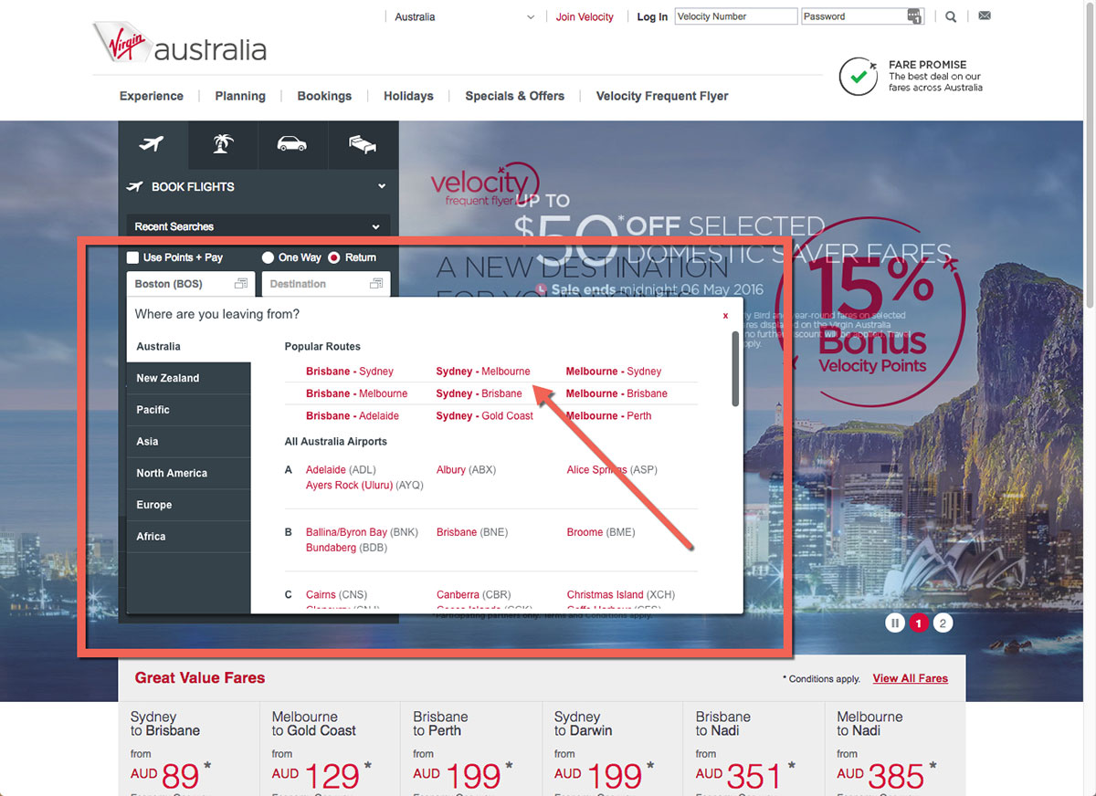Viewport: 1096px width, 796px height.
Task: Open the Specials & Offers menu
Action: coord(514,96)
